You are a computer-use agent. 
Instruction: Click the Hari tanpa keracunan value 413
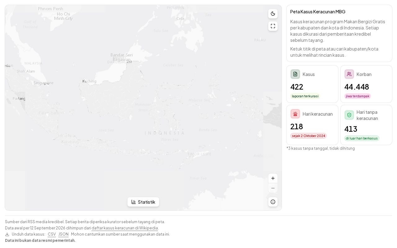pyautogui.click(x=351, y=129)
